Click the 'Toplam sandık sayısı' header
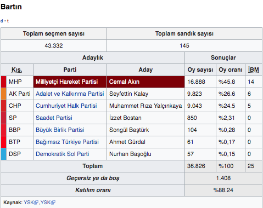The height and width of the screenshot is (208, 263). coord(184,33)
